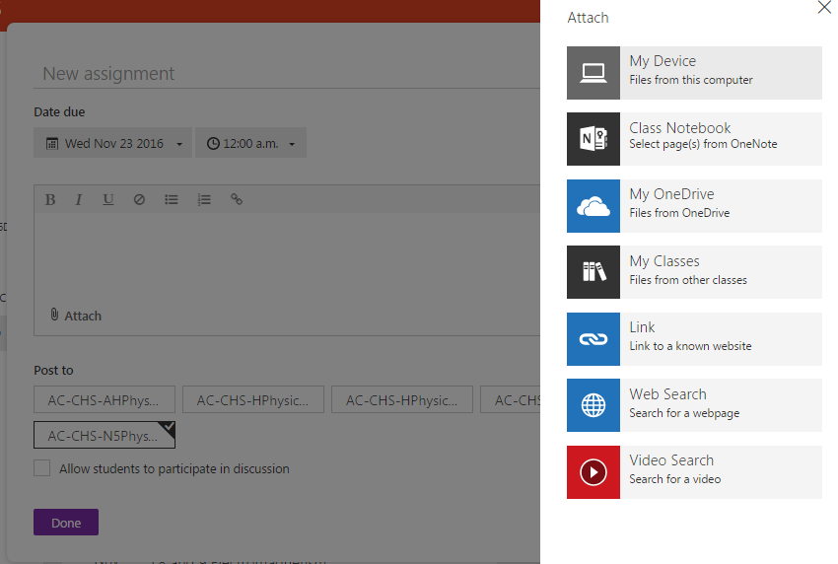The height and width of the screenshot is (564, 838).
Task: Select My Device laptop icon
Action: pyautogui.click(x=594, y=73)
